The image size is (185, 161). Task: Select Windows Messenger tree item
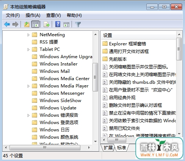point(58,93)
